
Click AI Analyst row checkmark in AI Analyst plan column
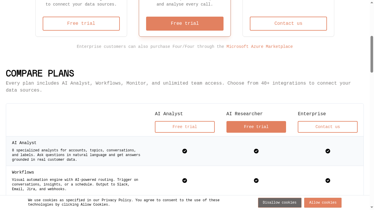pyautogui.click(x=185, y=151)
